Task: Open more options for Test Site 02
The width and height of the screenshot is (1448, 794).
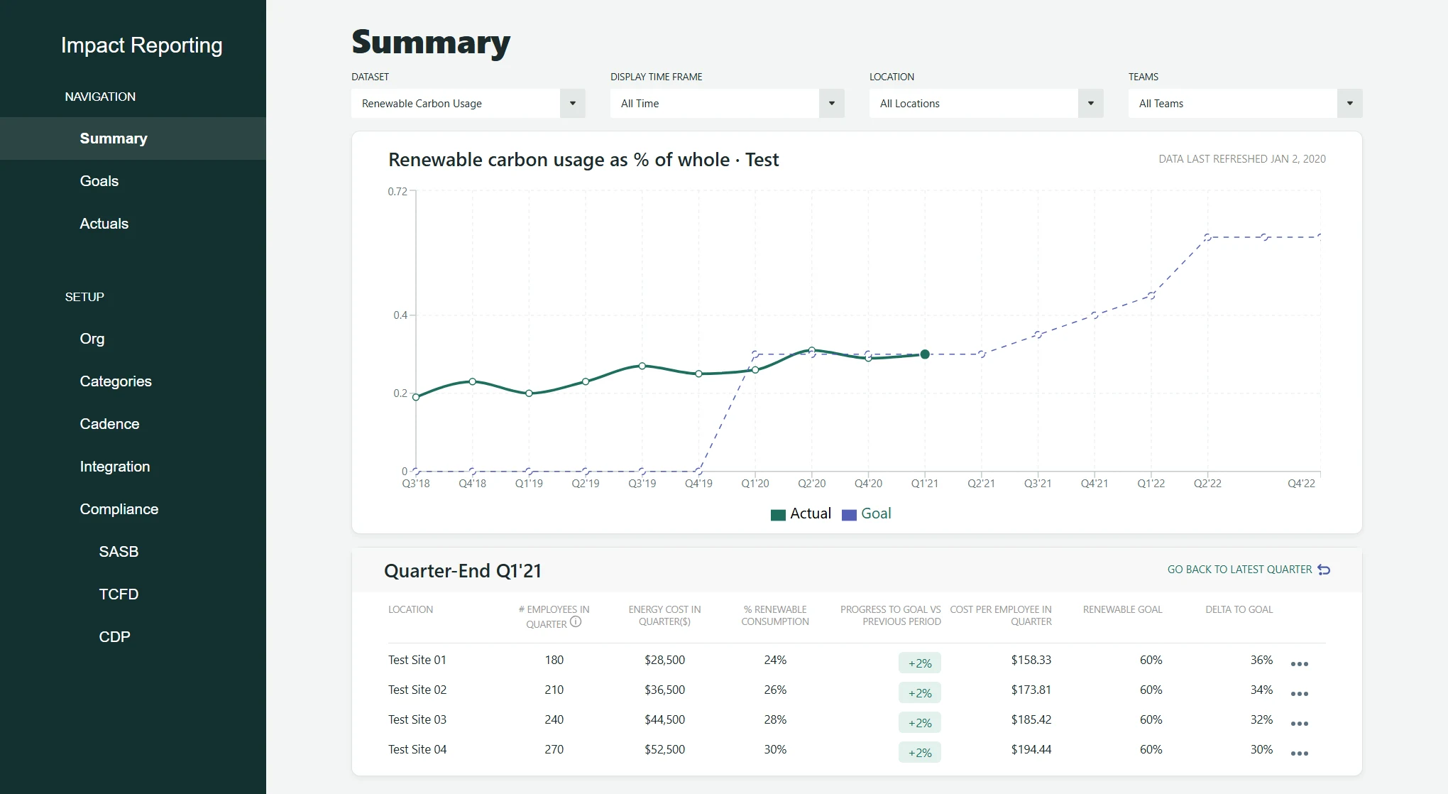Action: (x=1300, y=694)
